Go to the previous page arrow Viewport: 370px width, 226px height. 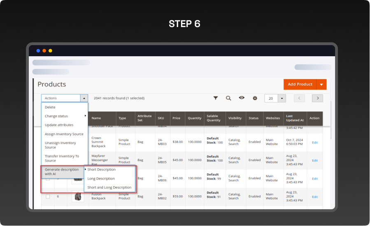pos(299,98)
